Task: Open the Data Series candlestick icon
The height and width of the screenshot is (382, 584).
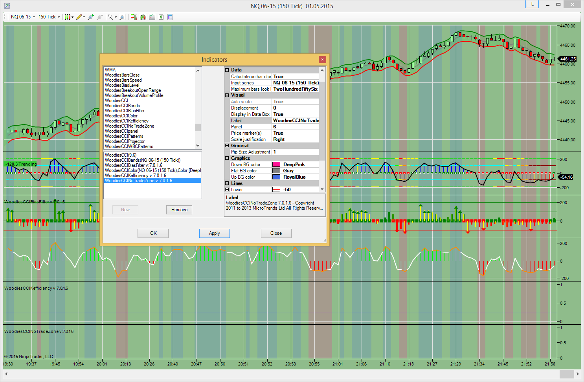Action: [143, 17]
